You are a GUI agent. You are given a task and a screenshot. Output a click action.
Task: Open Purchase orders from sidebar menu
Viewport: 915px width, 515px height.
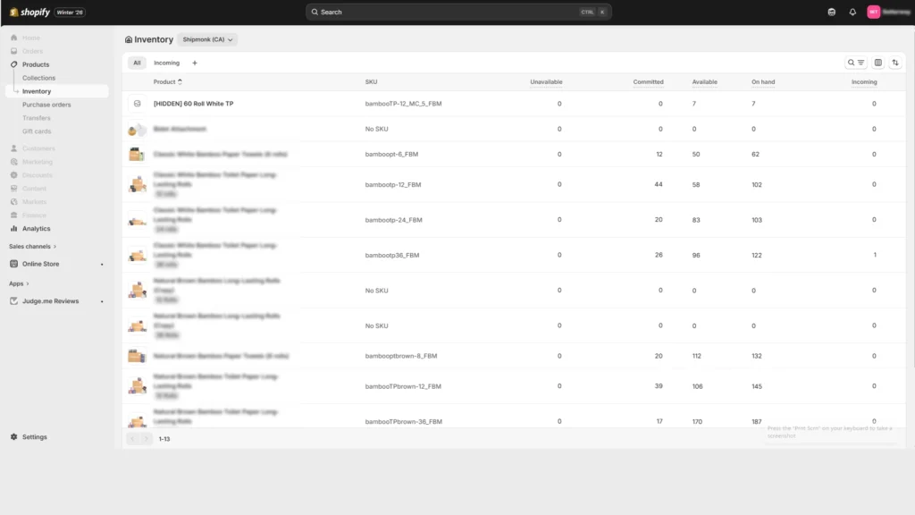(47, 104)
